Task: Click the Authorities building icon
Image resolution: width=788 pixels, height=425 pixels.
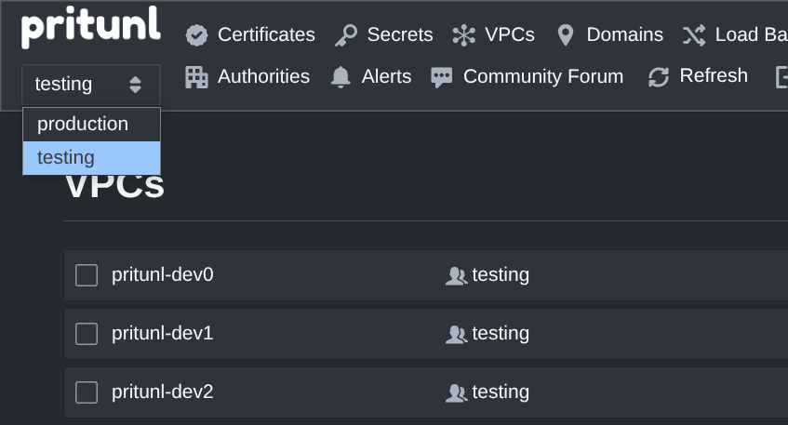Action: click(x=196, y=77)
